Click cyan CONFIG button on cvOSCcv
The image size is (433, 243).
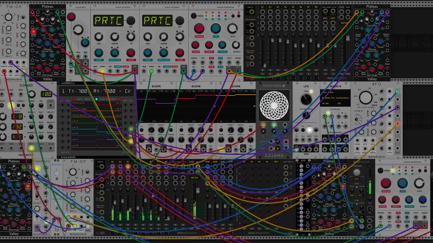(x=97, y=99)
